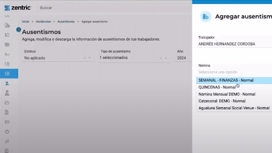Choose Agualuna Semanal Social Venue option
272x153 pixels.
234,108
